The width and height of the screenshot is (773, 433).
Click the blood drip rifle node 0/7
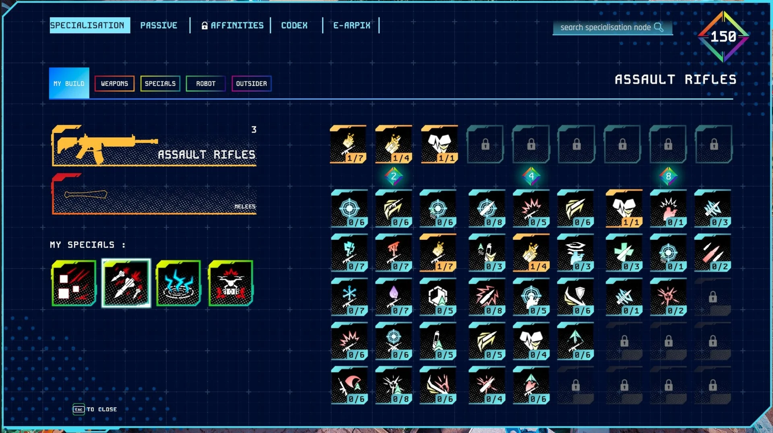pyautogui.click(x=393, y=253)
